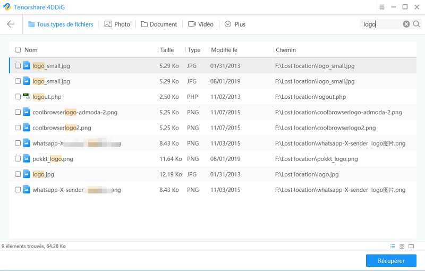425x271 pixels.
Task: Click size 2.50 Ko
Action: [x=169, y=97]
